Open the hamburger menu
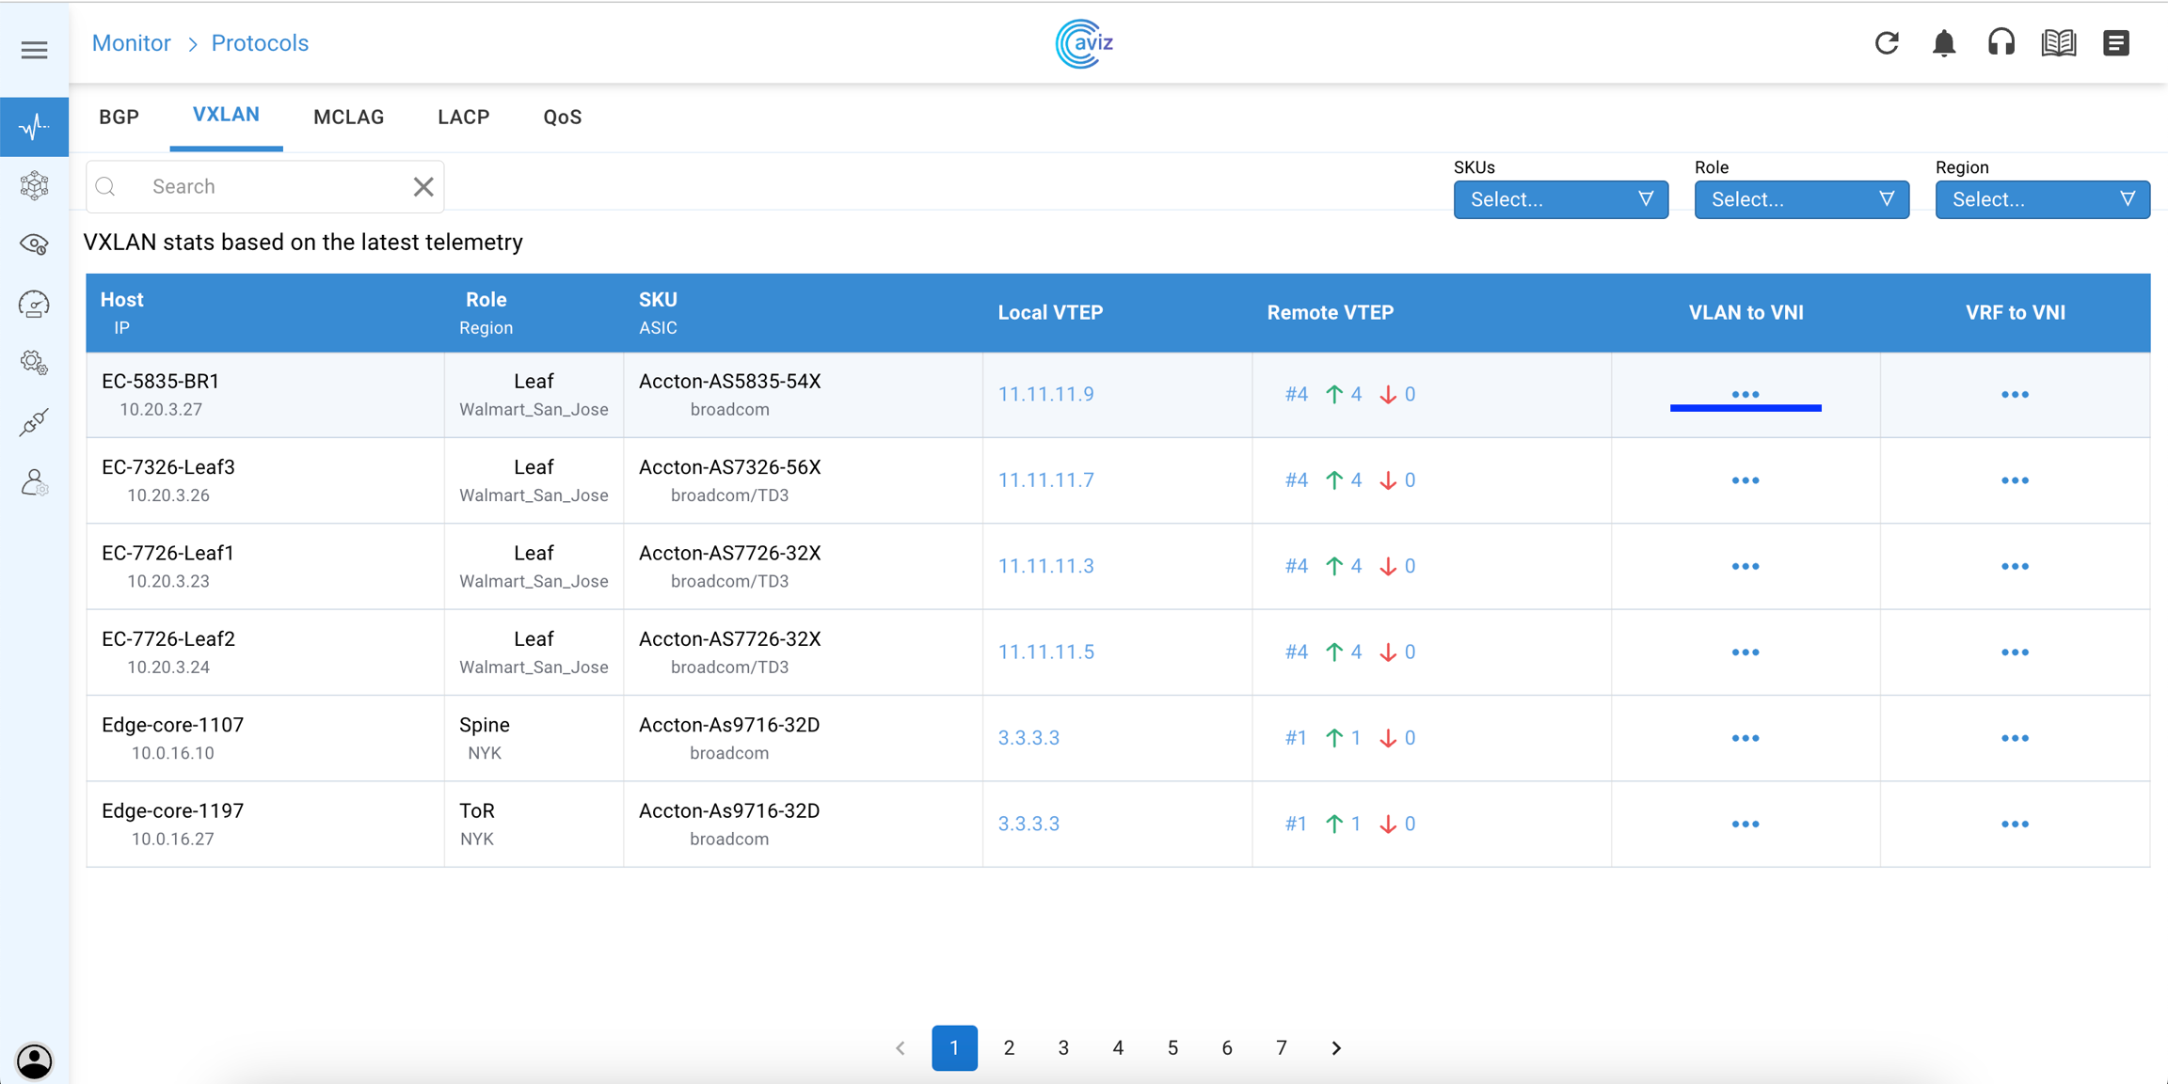 coord(34,50)
